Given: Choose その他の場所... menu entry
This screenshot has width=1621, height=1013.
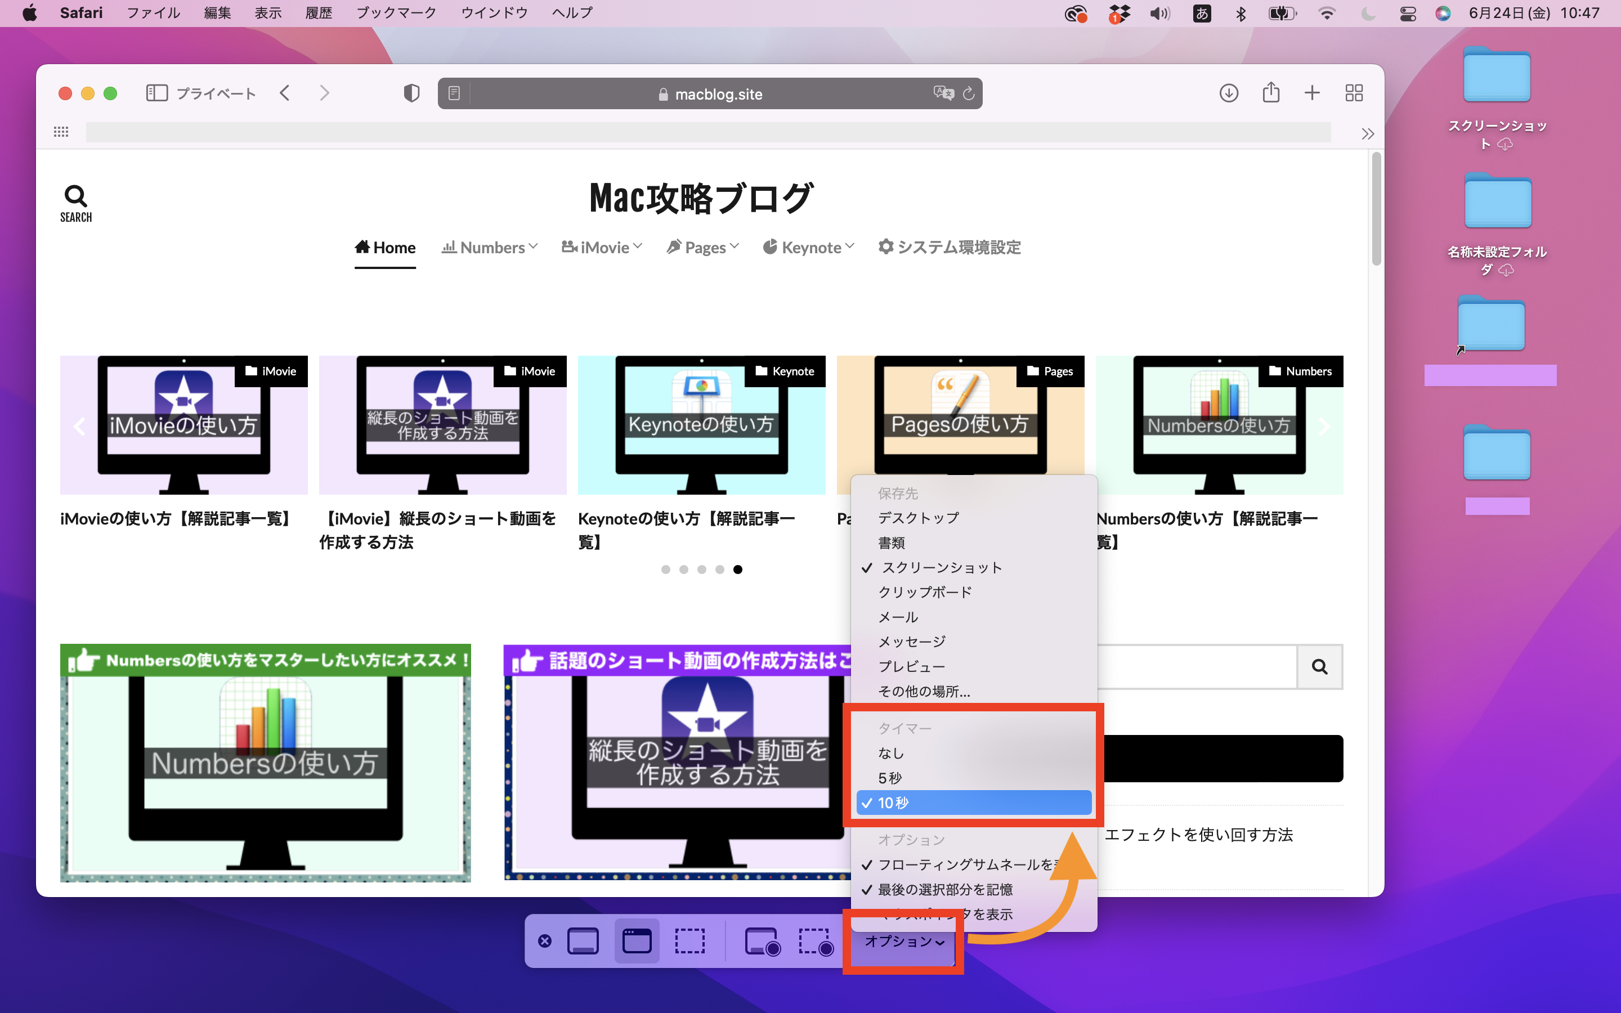Looking at the screenshot, I should (x=974, y=692).
